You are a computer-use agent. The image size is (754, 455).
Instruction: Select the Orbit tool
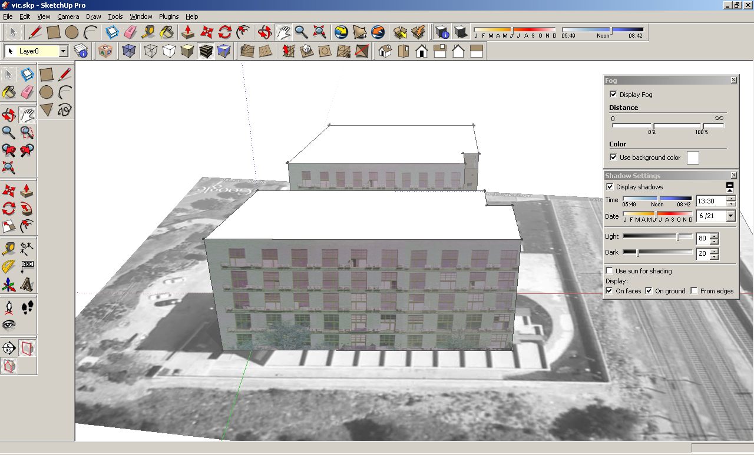9,114
